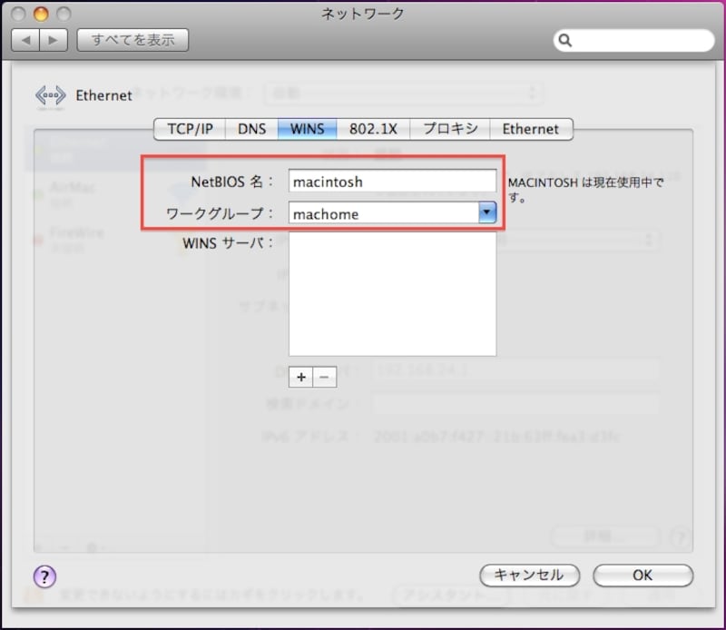Open the 802.1X tab

point(374,129)
